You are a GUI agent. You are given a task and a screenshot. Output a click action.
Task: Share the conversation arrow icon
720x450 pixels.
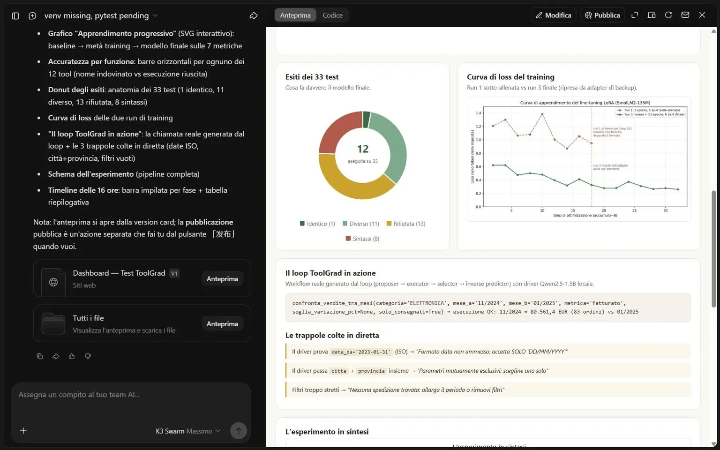click(254, 15)
